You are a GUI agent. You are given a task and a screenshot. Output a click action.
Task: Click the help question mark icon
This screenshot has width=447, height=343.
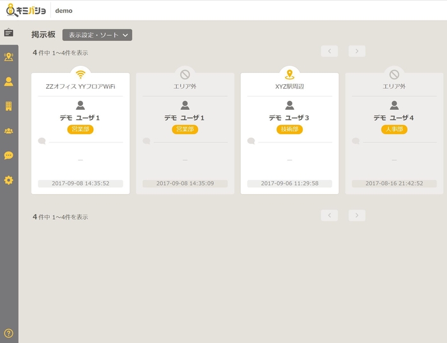pyautogui.click(x=8, y=333)
